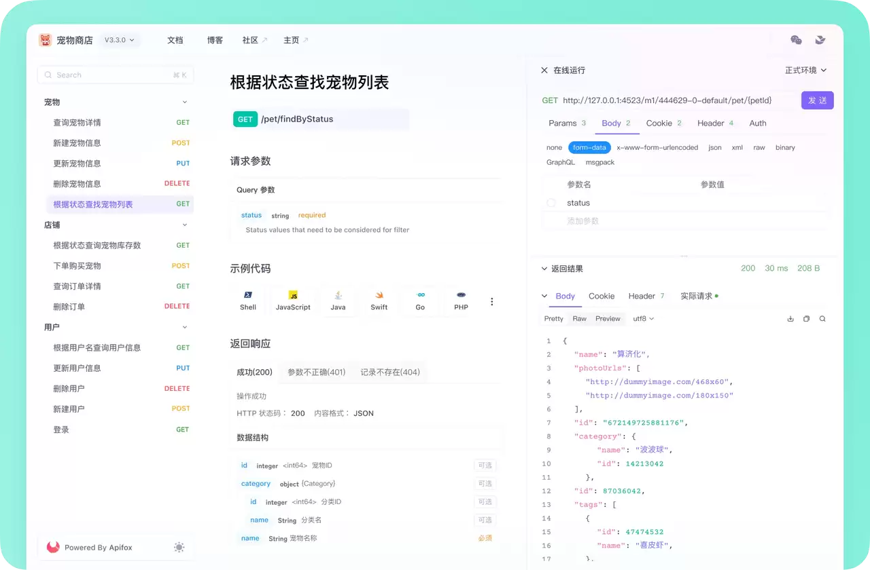Select the Java code example icon

coord(338,295)
